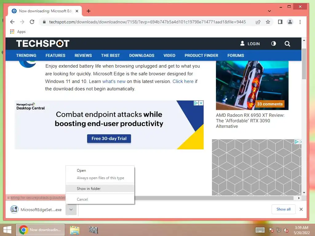The width and height of the screenshot is (315, 236).
Task: Open THE BEST nav item
Action: tap(110, 55)
